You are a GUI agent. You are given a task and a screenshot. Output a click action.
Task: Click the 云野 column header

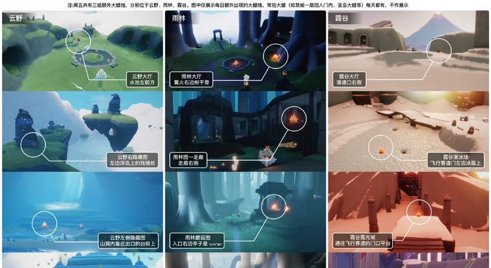(15, 18)
